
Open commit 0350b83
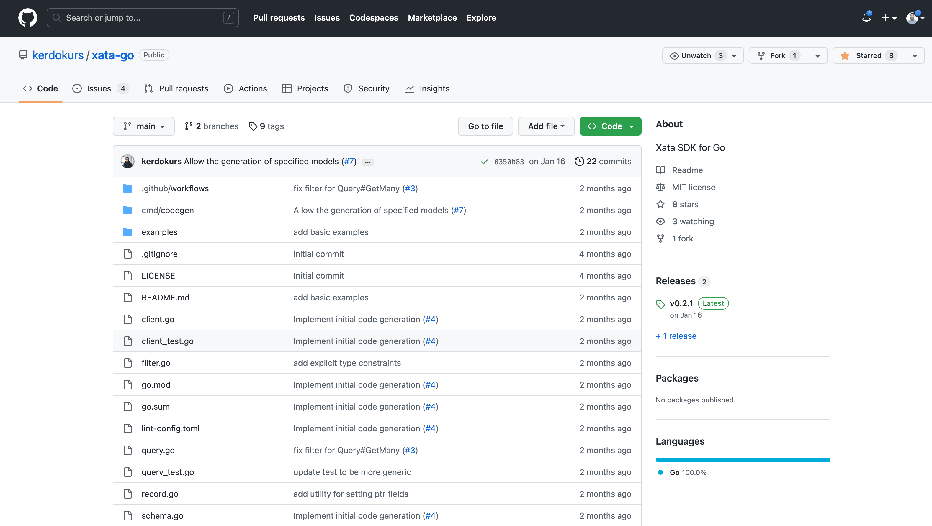[x=509, y=162]
